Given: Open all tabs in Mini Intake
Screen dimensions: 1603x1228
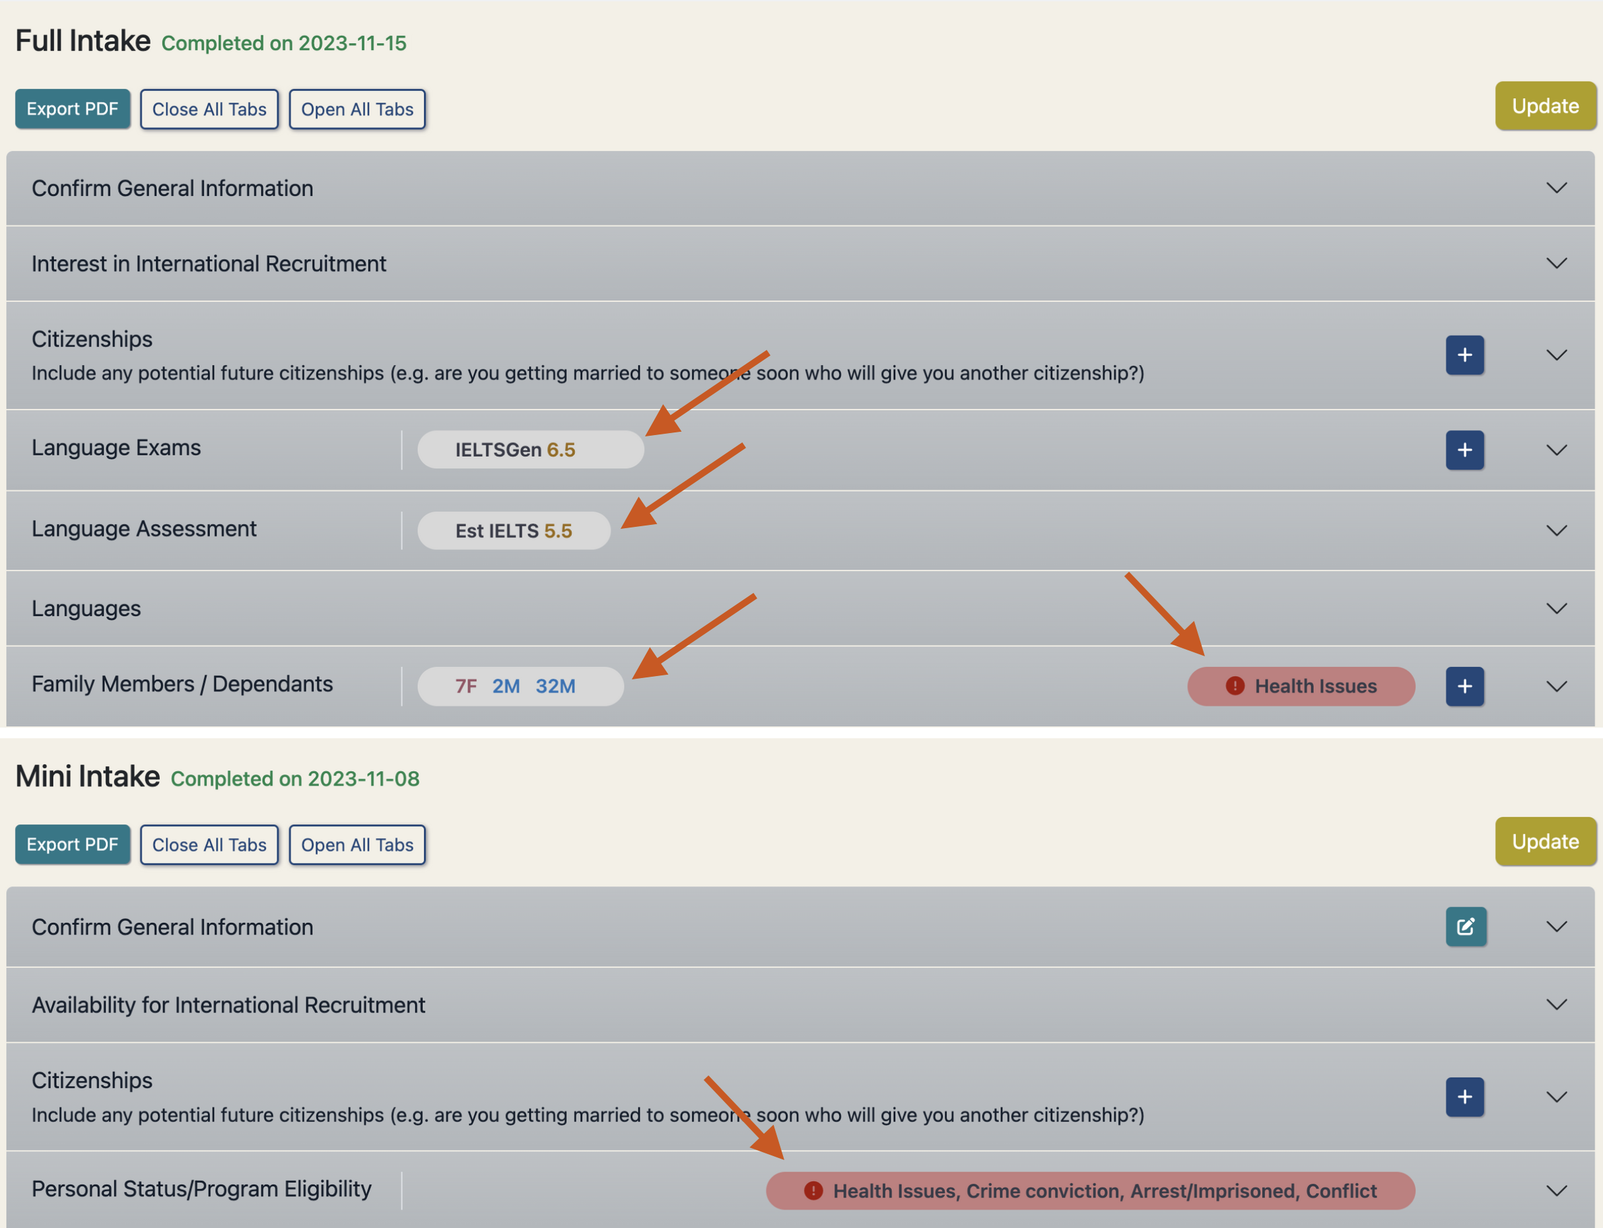Looking at the screenshot, I should [x=357, y=844].
